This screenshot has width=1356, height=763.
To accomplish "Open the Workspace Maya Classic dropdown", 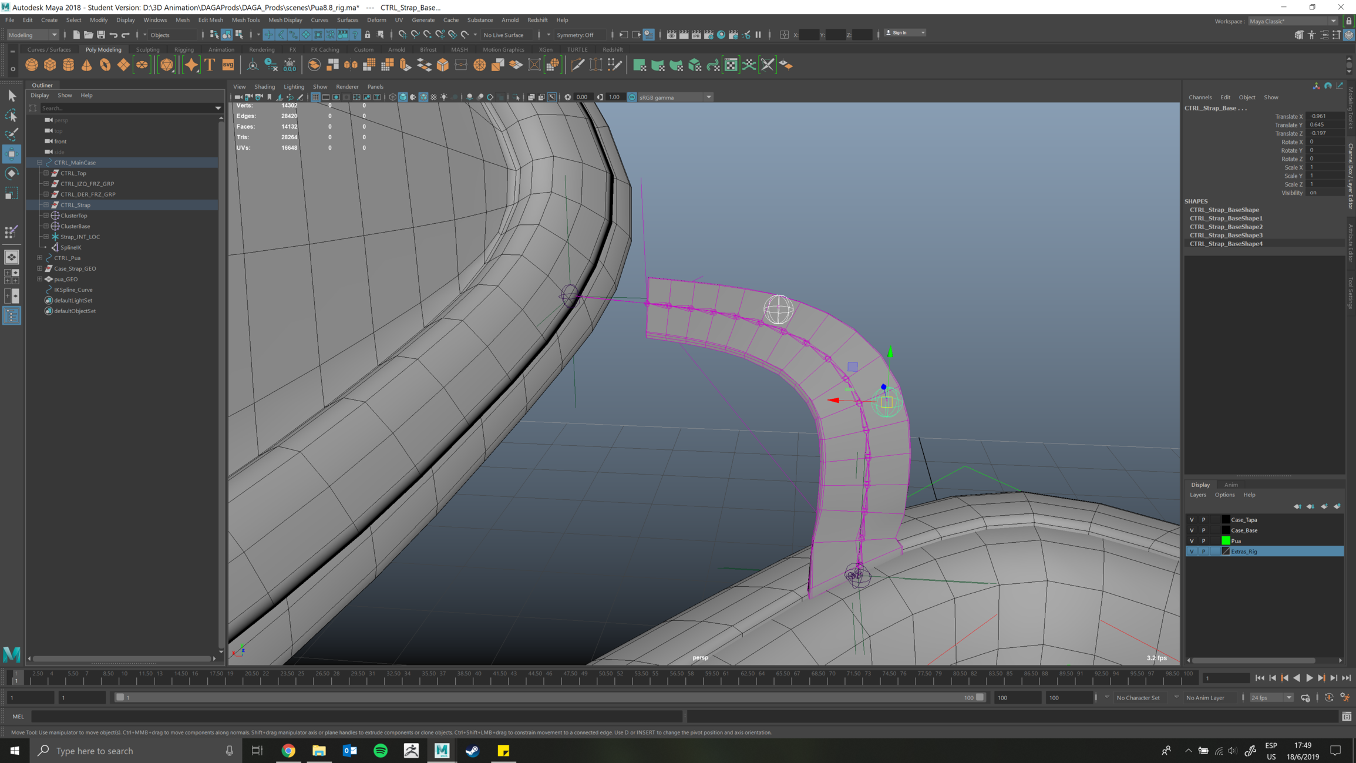I will pyautogui.click(x=1292, y=21).
